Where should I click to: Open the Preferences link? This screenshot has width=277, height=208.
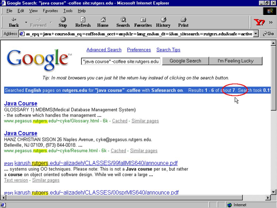click(139, 50)
